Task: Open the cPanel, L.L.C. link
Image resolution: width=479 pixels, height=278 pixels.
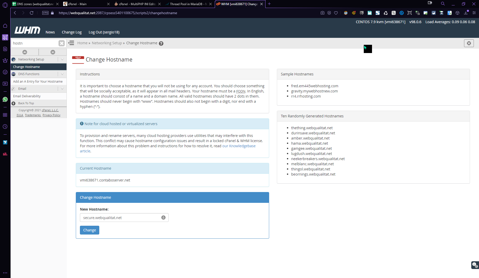Action: point(50,110)
